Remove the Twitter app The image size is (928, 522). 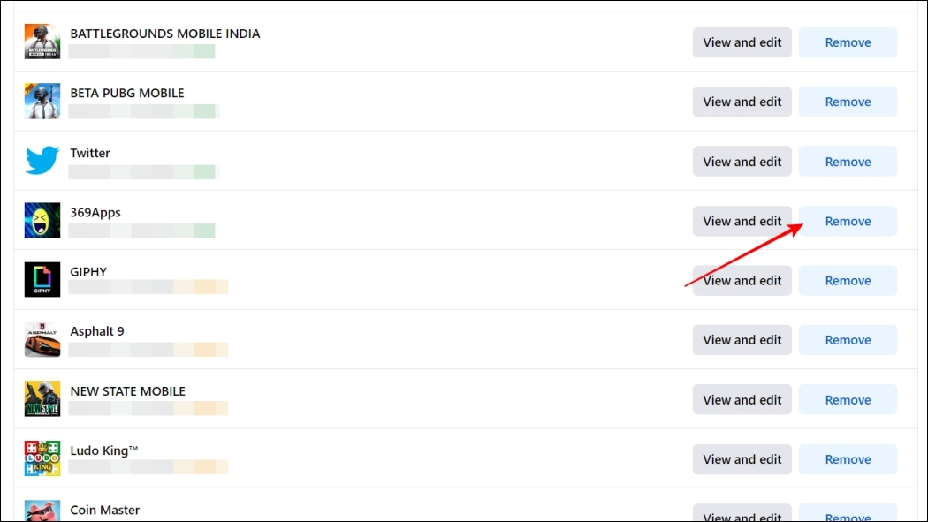[x=848, y=162]
